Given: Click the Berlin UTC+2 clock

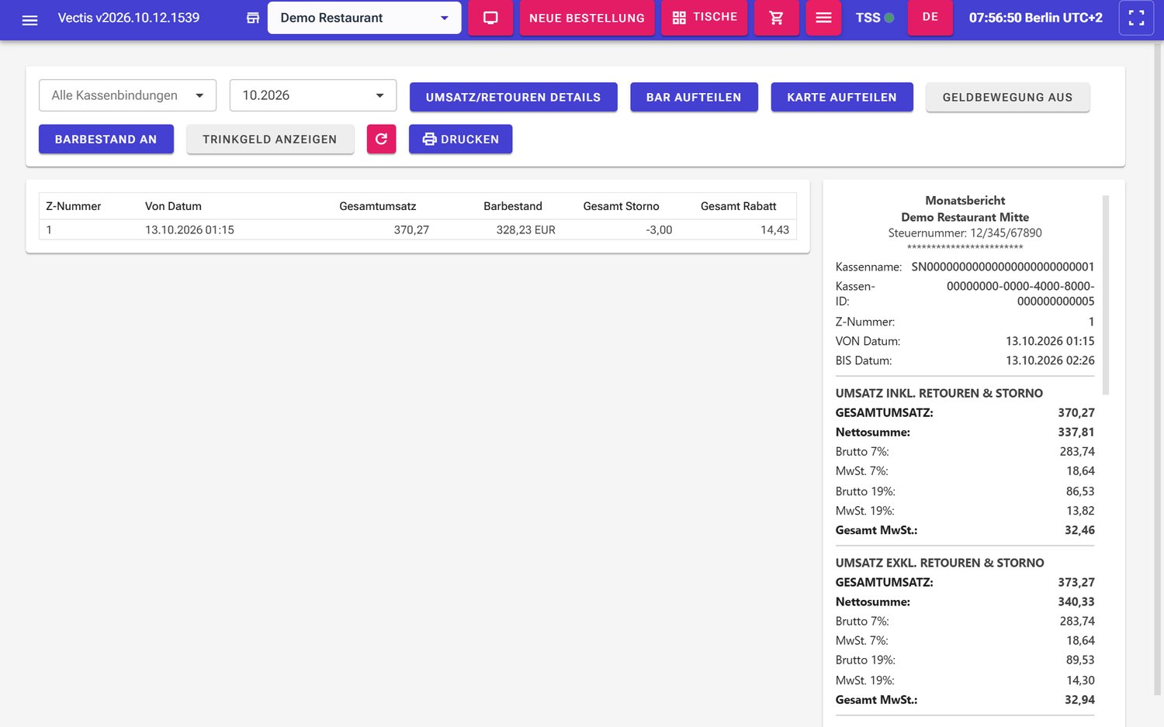Looking at the screenshot, I should tap(1035, 18).
